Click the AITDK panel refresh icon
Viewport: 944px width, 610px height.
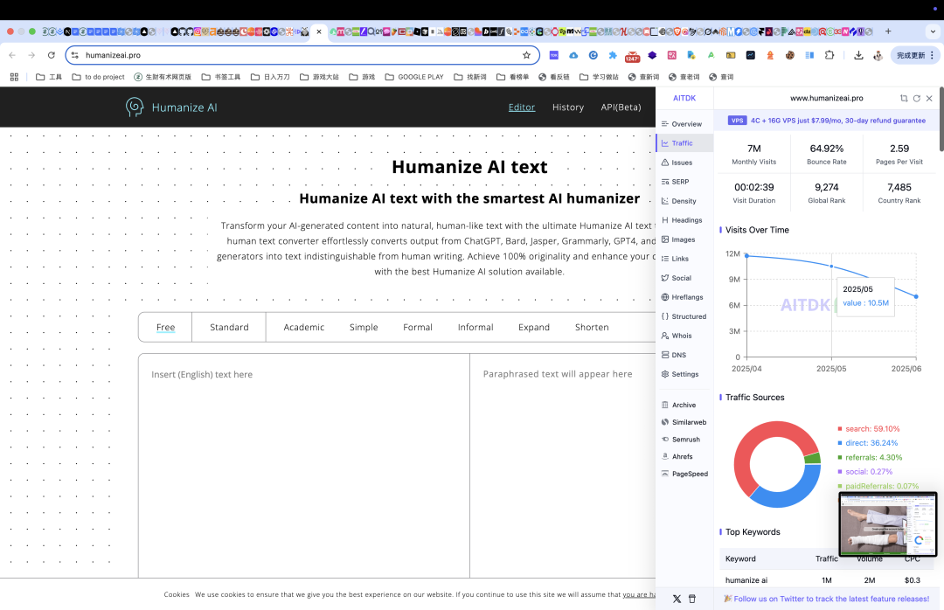pyautogui.click(x=916, y=98)
